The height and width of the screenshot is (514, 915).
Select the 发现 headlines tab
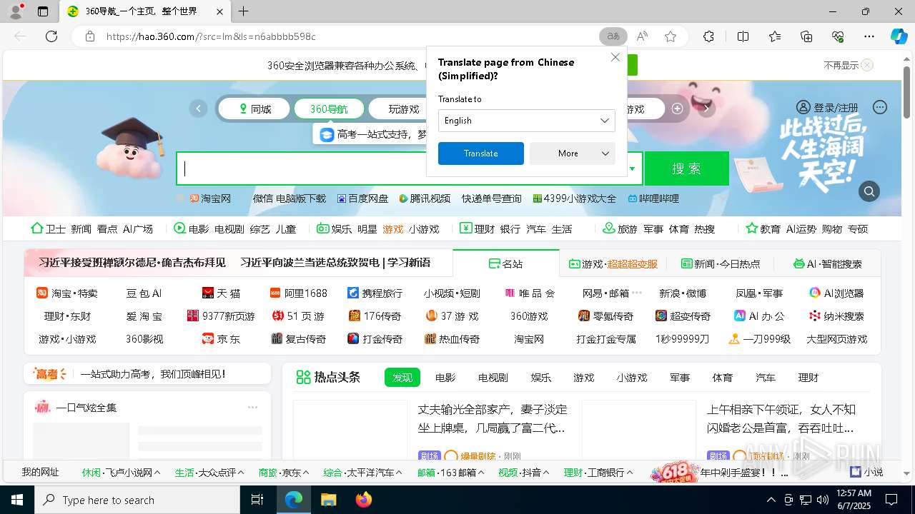coord(402,378)
